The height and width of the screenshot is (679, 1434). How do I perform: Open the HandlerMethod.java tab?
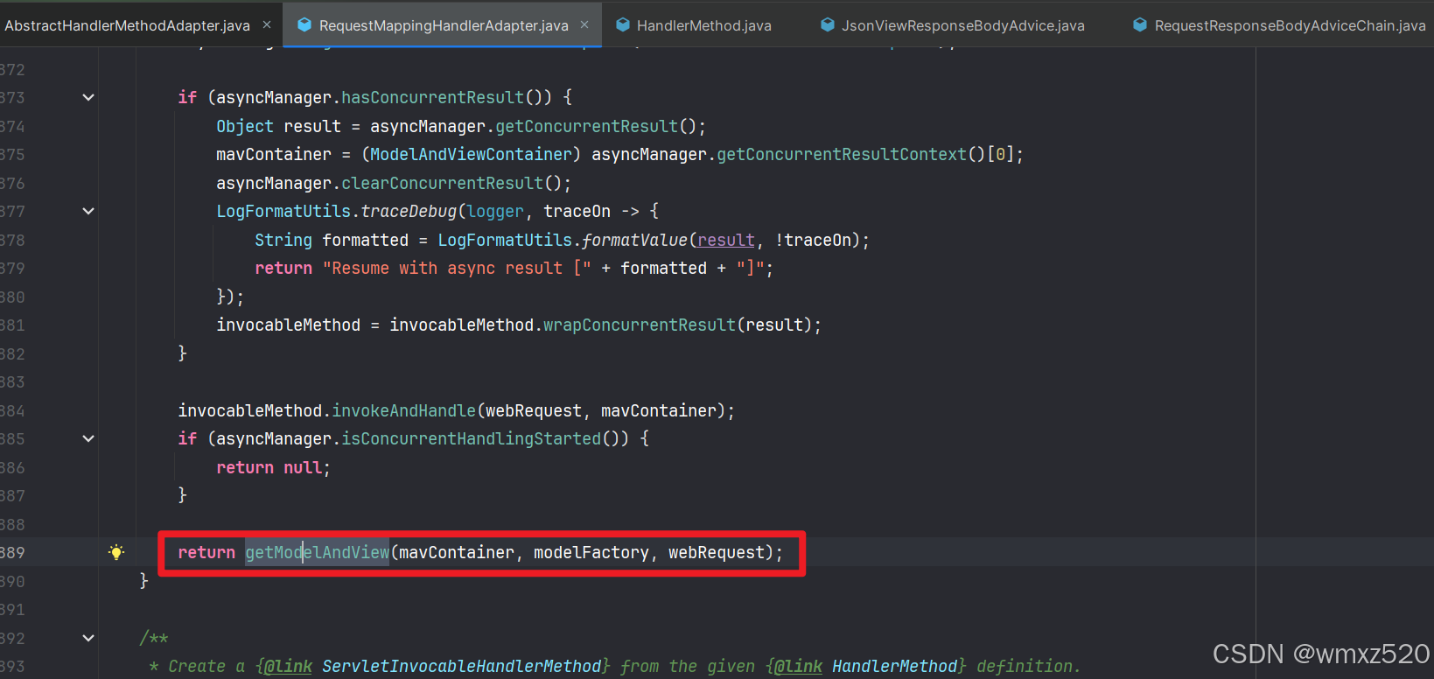click(703, 25)
